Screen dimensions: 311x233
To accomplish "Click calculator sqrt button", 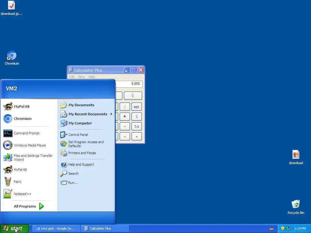I will (x=136, y=107).
